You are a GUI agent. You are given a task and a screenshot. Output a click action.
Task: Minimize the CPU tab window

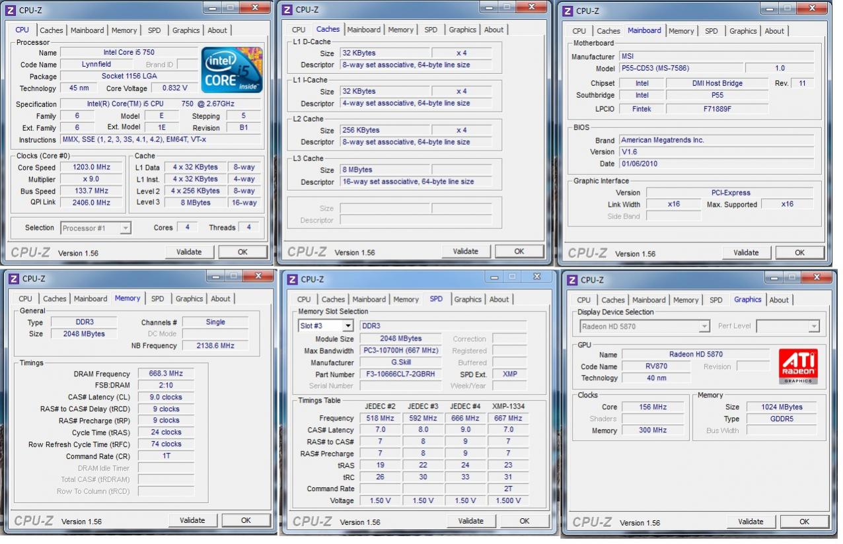coord(213,9)
